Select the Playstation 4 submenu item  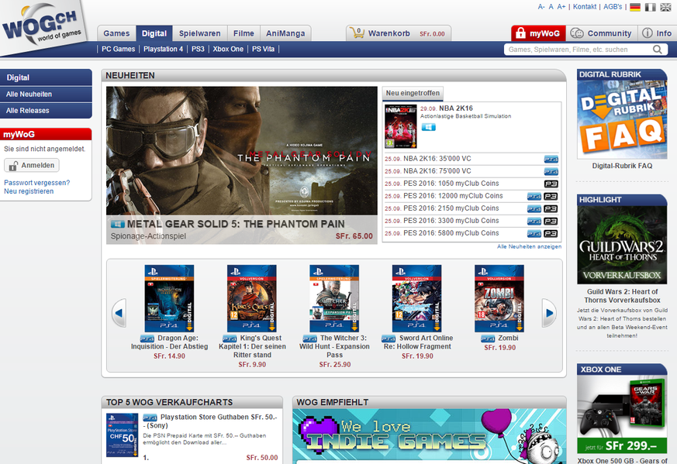[163, 49]
